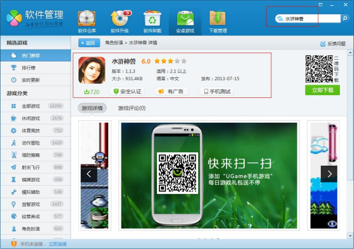Click the 立即下载 download button
Image resolution: width=354 pixels, height=249 pixels.
click(322, 90)
